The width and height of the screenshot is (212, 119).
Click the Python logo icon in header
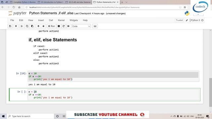click(187, 13)
